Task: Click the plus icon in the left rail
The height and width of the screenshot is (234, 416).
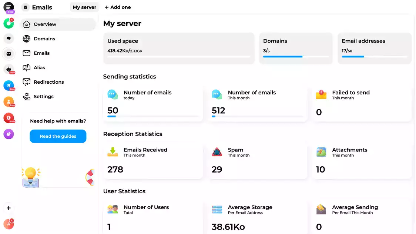Action: tap(9, 208)
